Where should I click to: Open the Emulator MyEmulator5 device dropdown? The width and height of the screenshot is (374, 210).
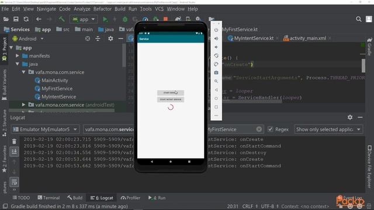[45, 129]
